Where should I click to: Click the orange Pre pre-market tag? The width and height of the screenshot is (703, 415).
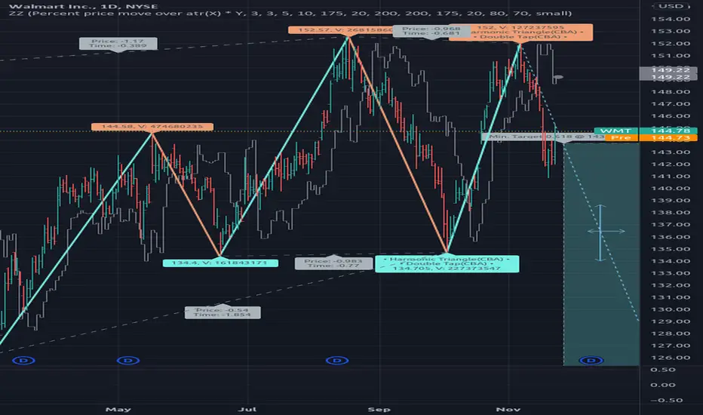tap(621, 138)
